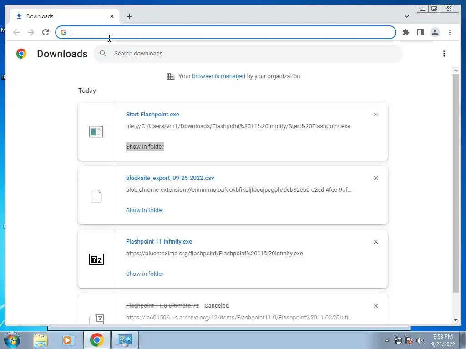This screenshot has width=466, height=349.
Task: Click the 7z icon of Flashpoint Infinity
Action: coord(96,259)
